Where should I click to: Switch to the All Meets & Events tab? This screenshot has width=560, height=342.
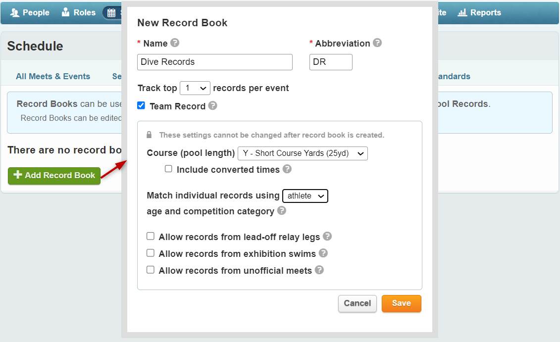pyautogui.click(x=53, y=76)
